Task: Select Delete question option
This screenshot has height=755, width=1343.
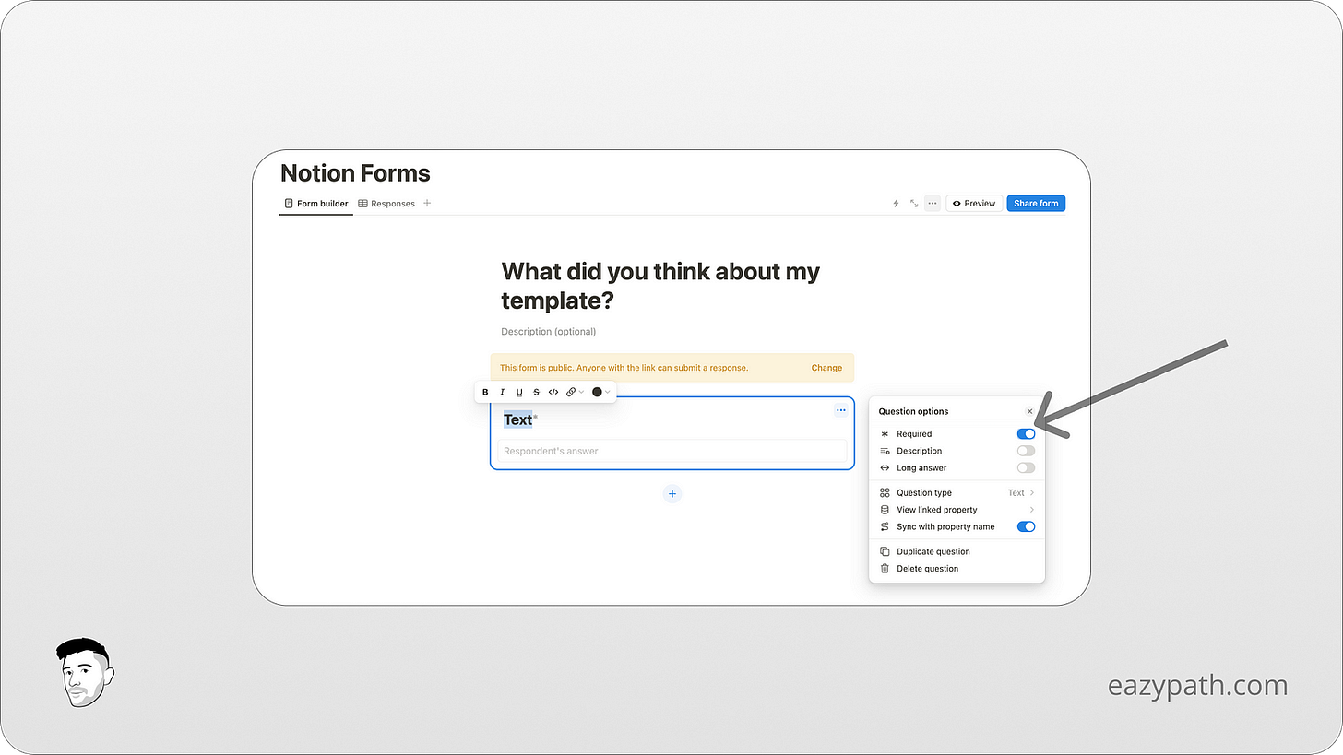Action: point(957,569)
